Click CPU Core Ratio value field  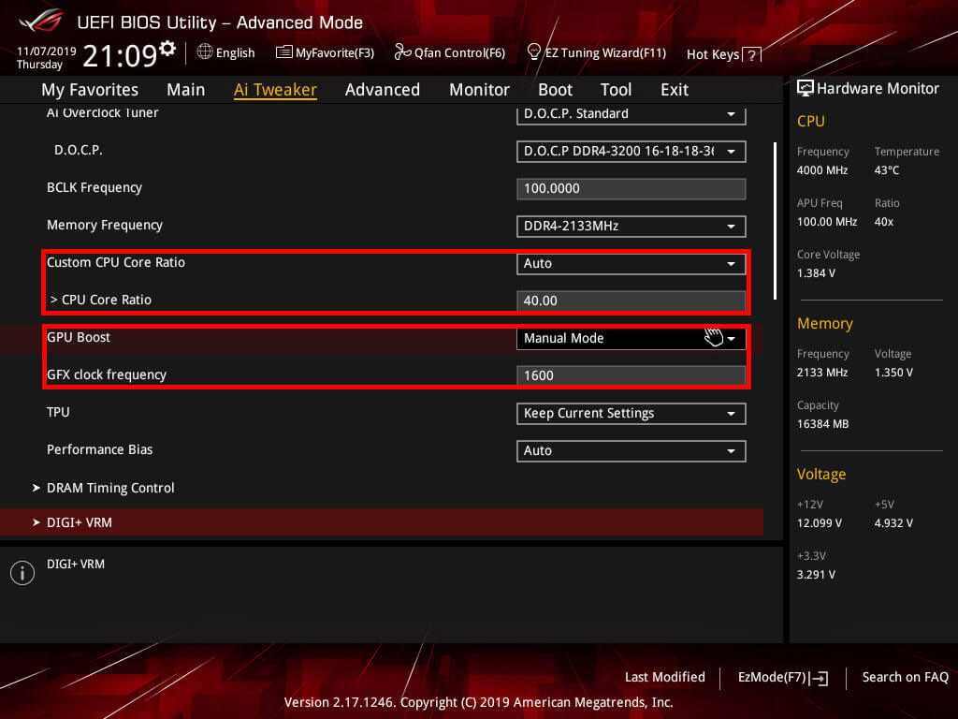[631, 301]
